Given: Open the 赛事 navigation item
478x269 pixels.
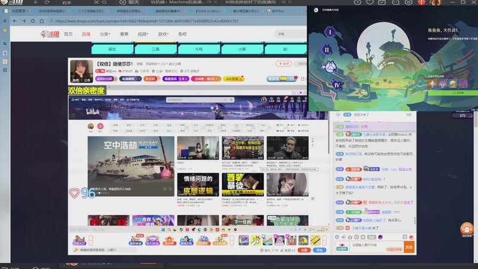Looking at the screenshot, I should (x=124, y=34).
